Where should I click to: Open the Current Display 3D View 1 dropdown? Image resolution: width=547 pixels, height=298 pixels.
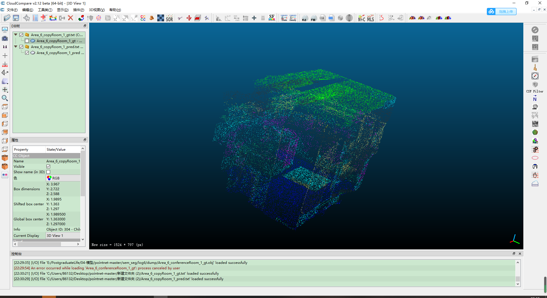(63, 236)
